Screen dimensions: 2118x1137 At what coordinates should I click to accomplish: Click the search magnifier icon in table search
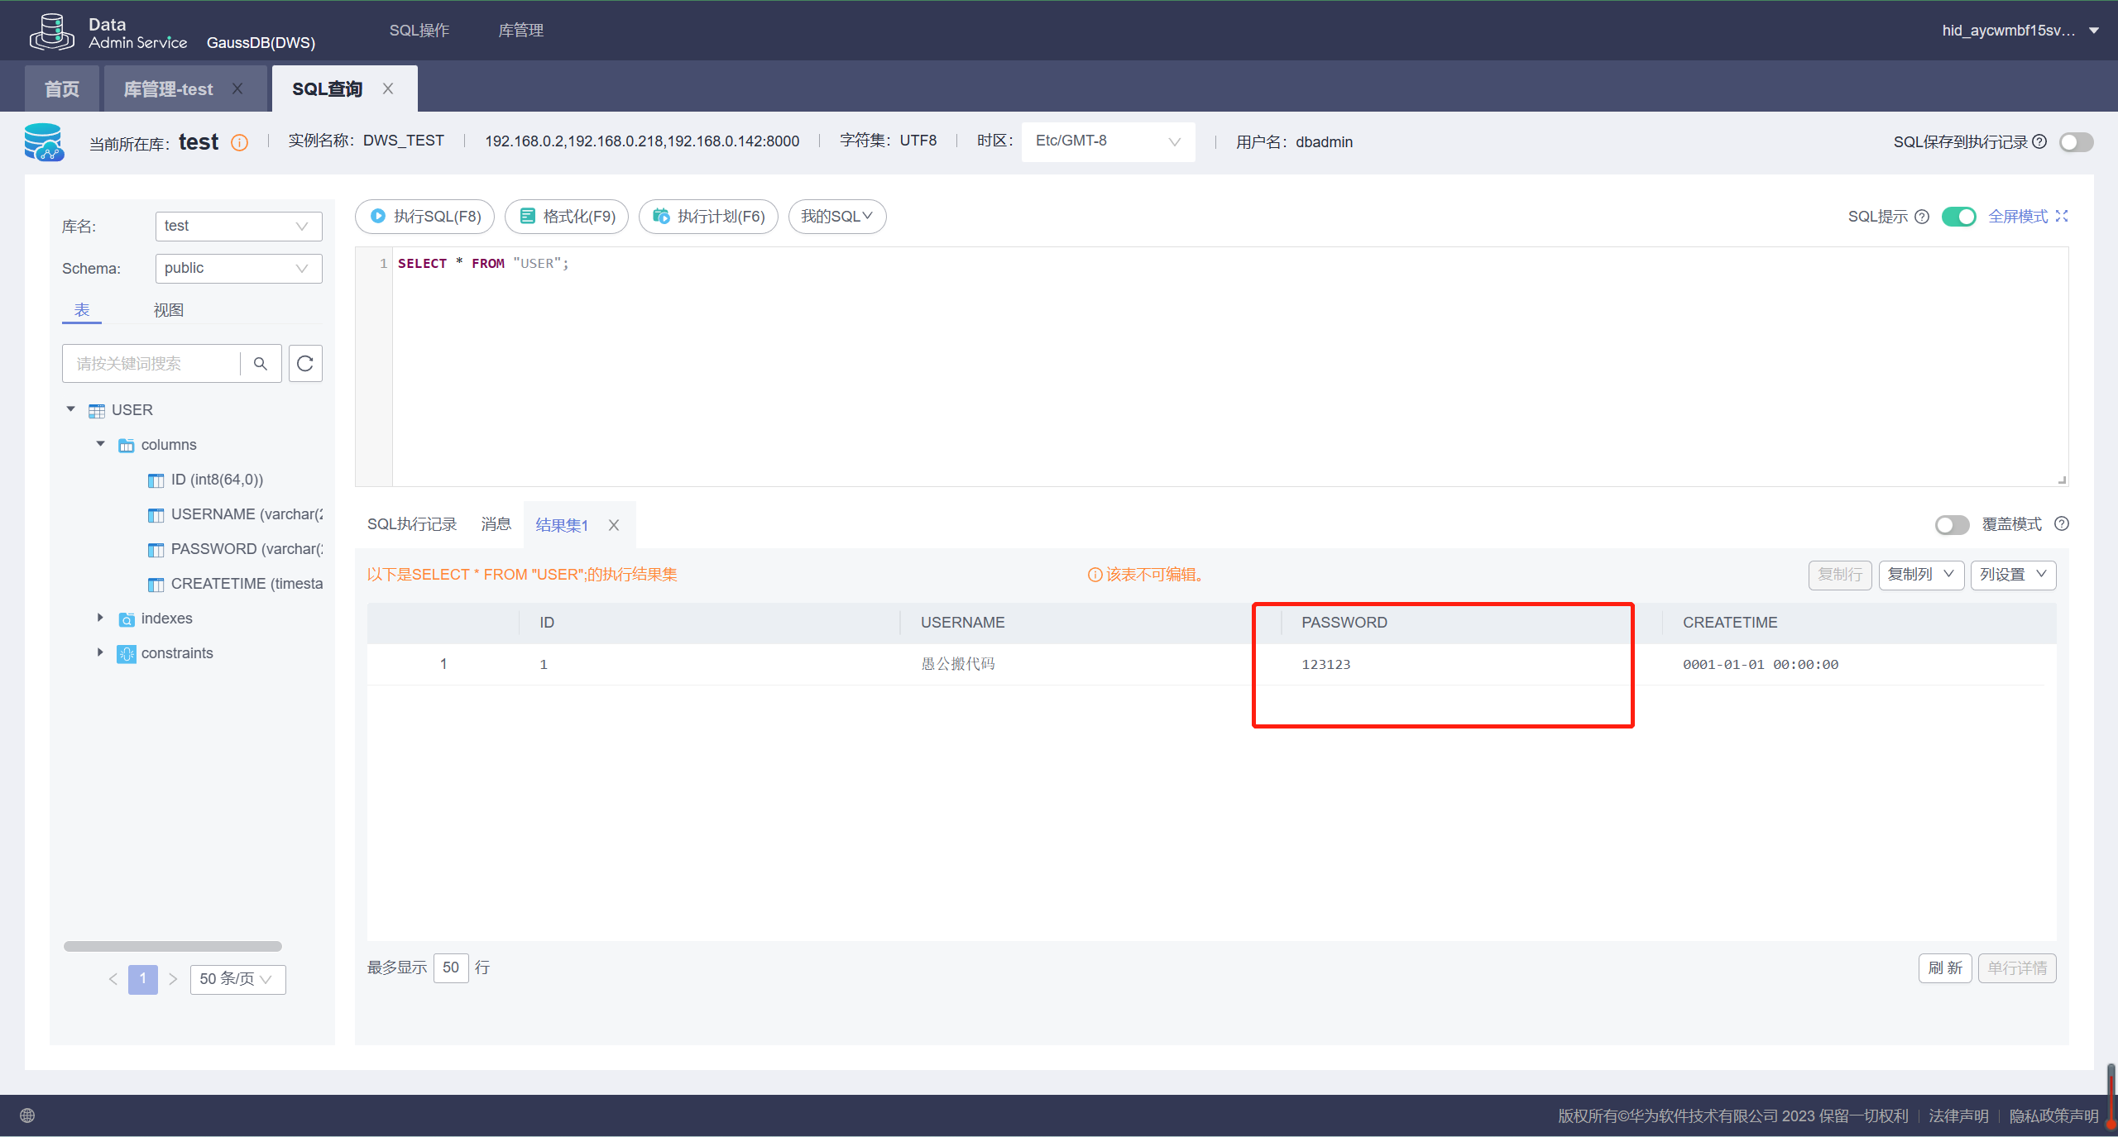tap(261, 364)
